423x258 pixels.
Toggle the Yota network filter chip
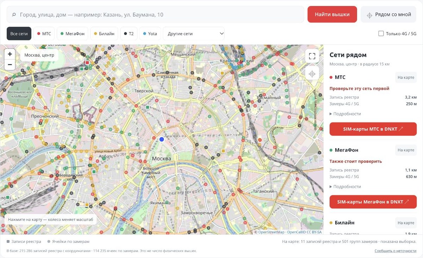point(150,34)
